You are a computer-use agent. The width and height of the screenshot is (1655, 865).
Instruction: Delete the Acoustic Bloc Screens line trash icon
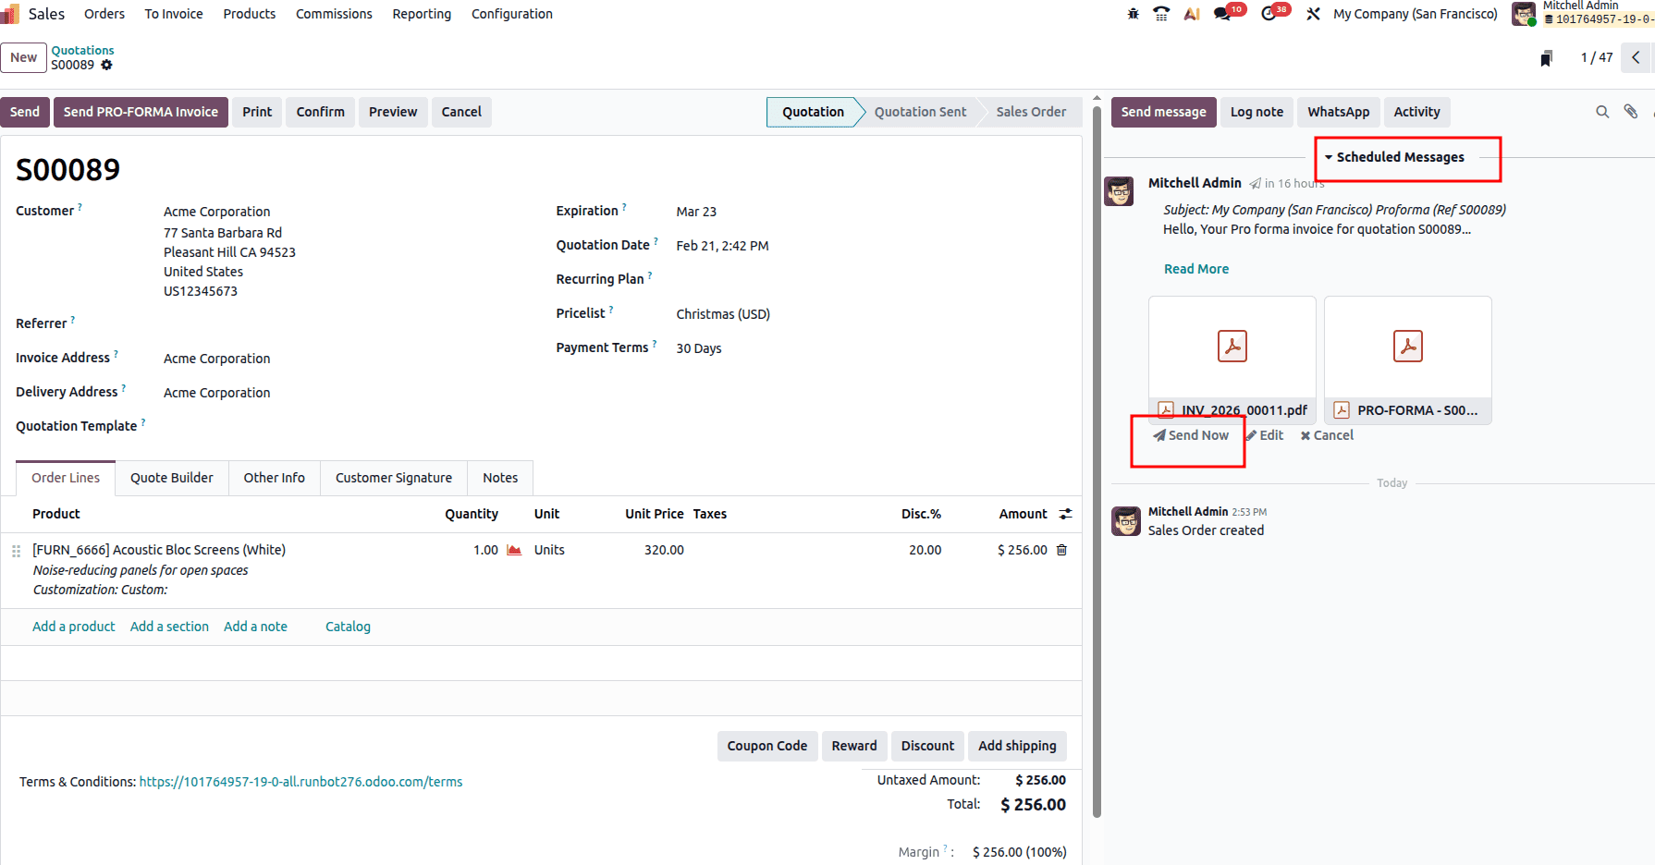tap(1061, 550)
